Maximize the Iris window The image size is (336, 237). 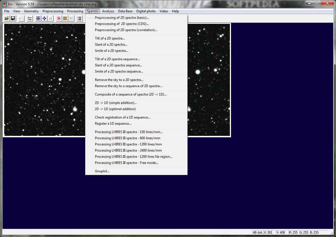(x=317, y=3)
